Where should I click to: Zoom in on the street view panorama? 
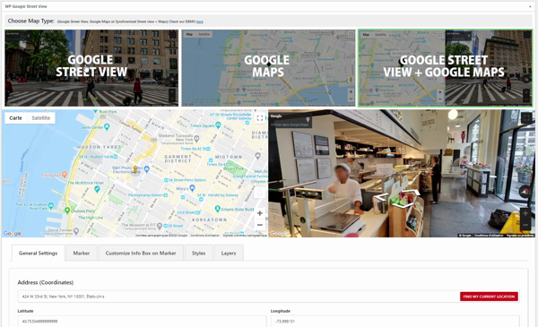click(x=525, y=213)
